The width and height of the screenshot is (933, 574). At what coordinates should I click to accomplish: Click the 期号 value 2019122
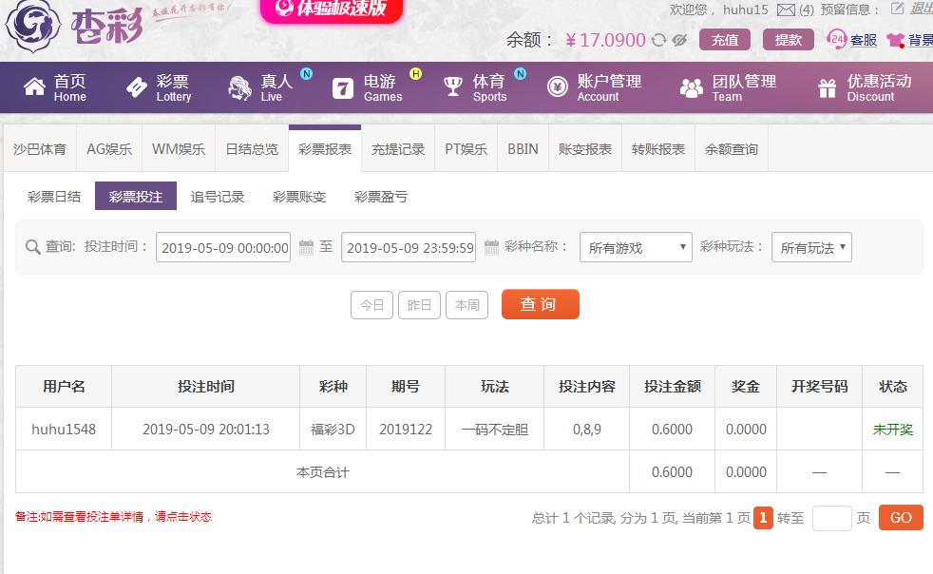click(406, 430)
